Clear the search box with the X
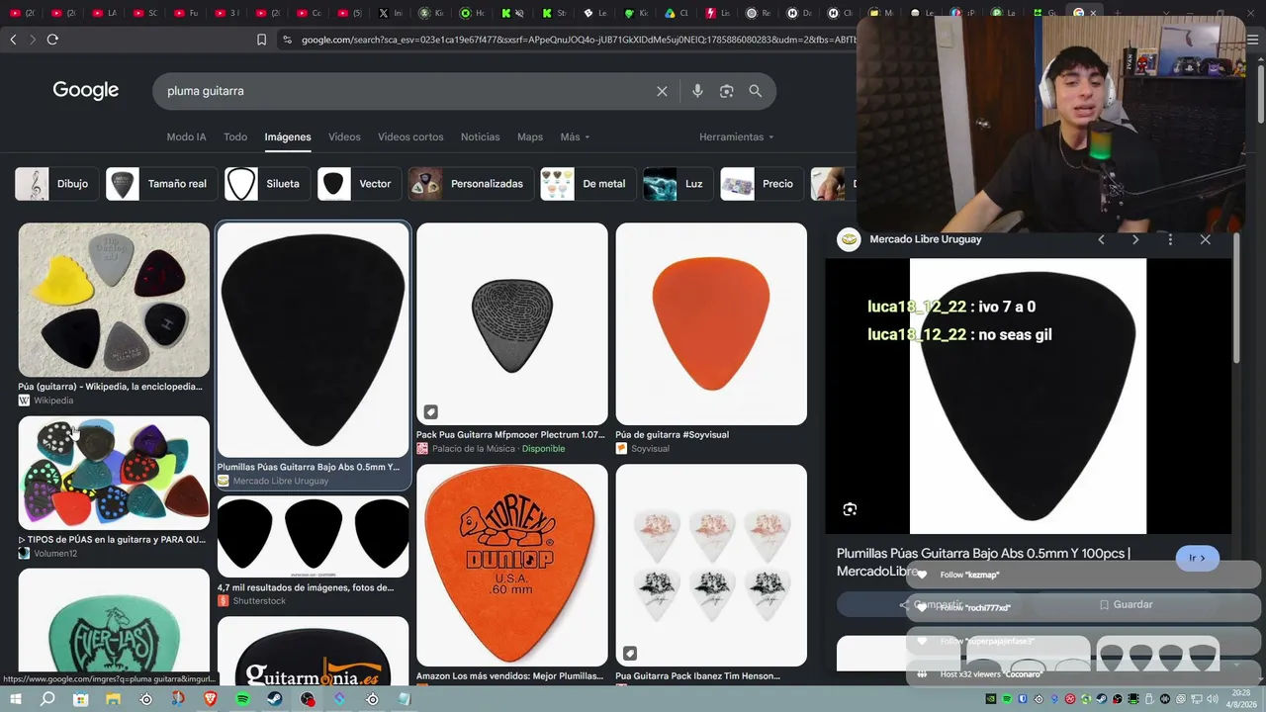 662,91
